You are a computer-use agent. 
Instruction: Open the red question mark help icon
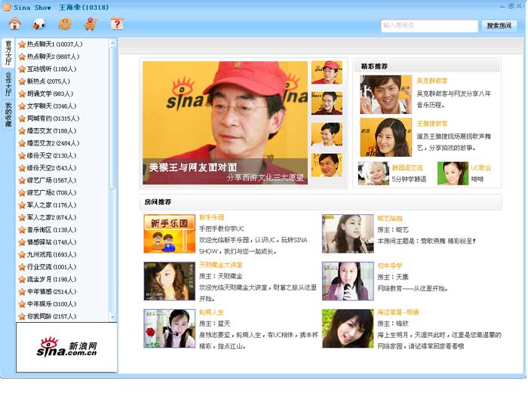pos(116,24)
